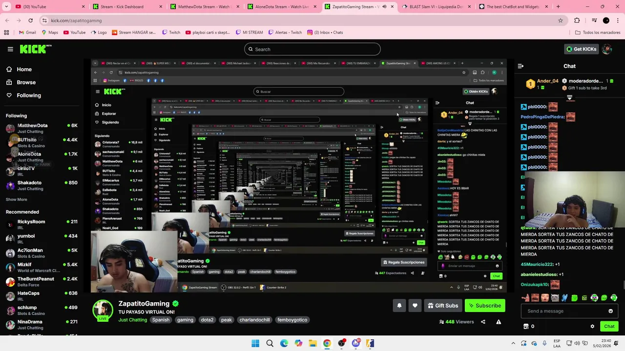Toggle follow with the heart button

point(415,306)
